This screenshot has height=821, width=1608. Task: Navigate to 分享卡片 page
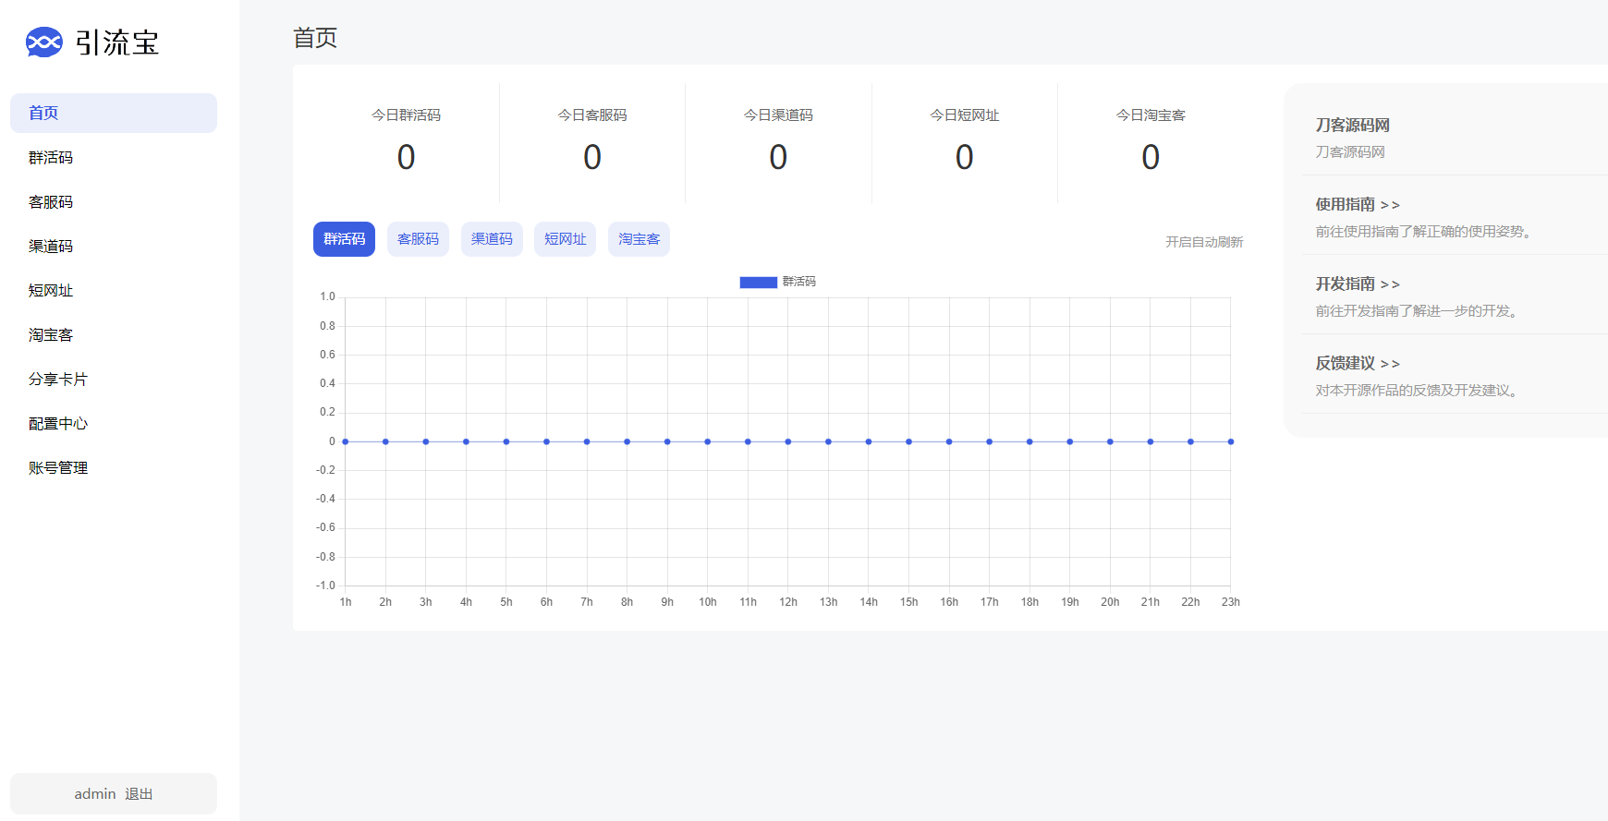pyautogui.click(x=58, y=380)
